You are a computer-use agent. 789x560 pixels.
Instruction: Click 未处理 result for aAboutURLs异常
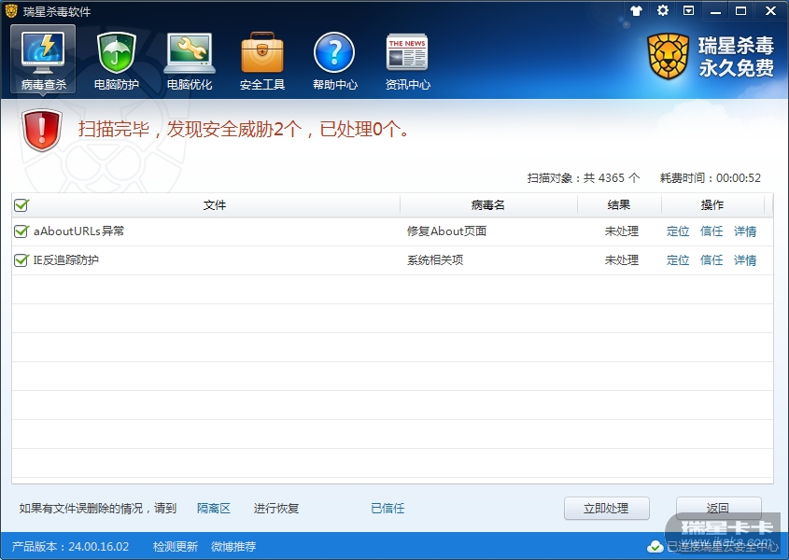(x=622, y=231)
